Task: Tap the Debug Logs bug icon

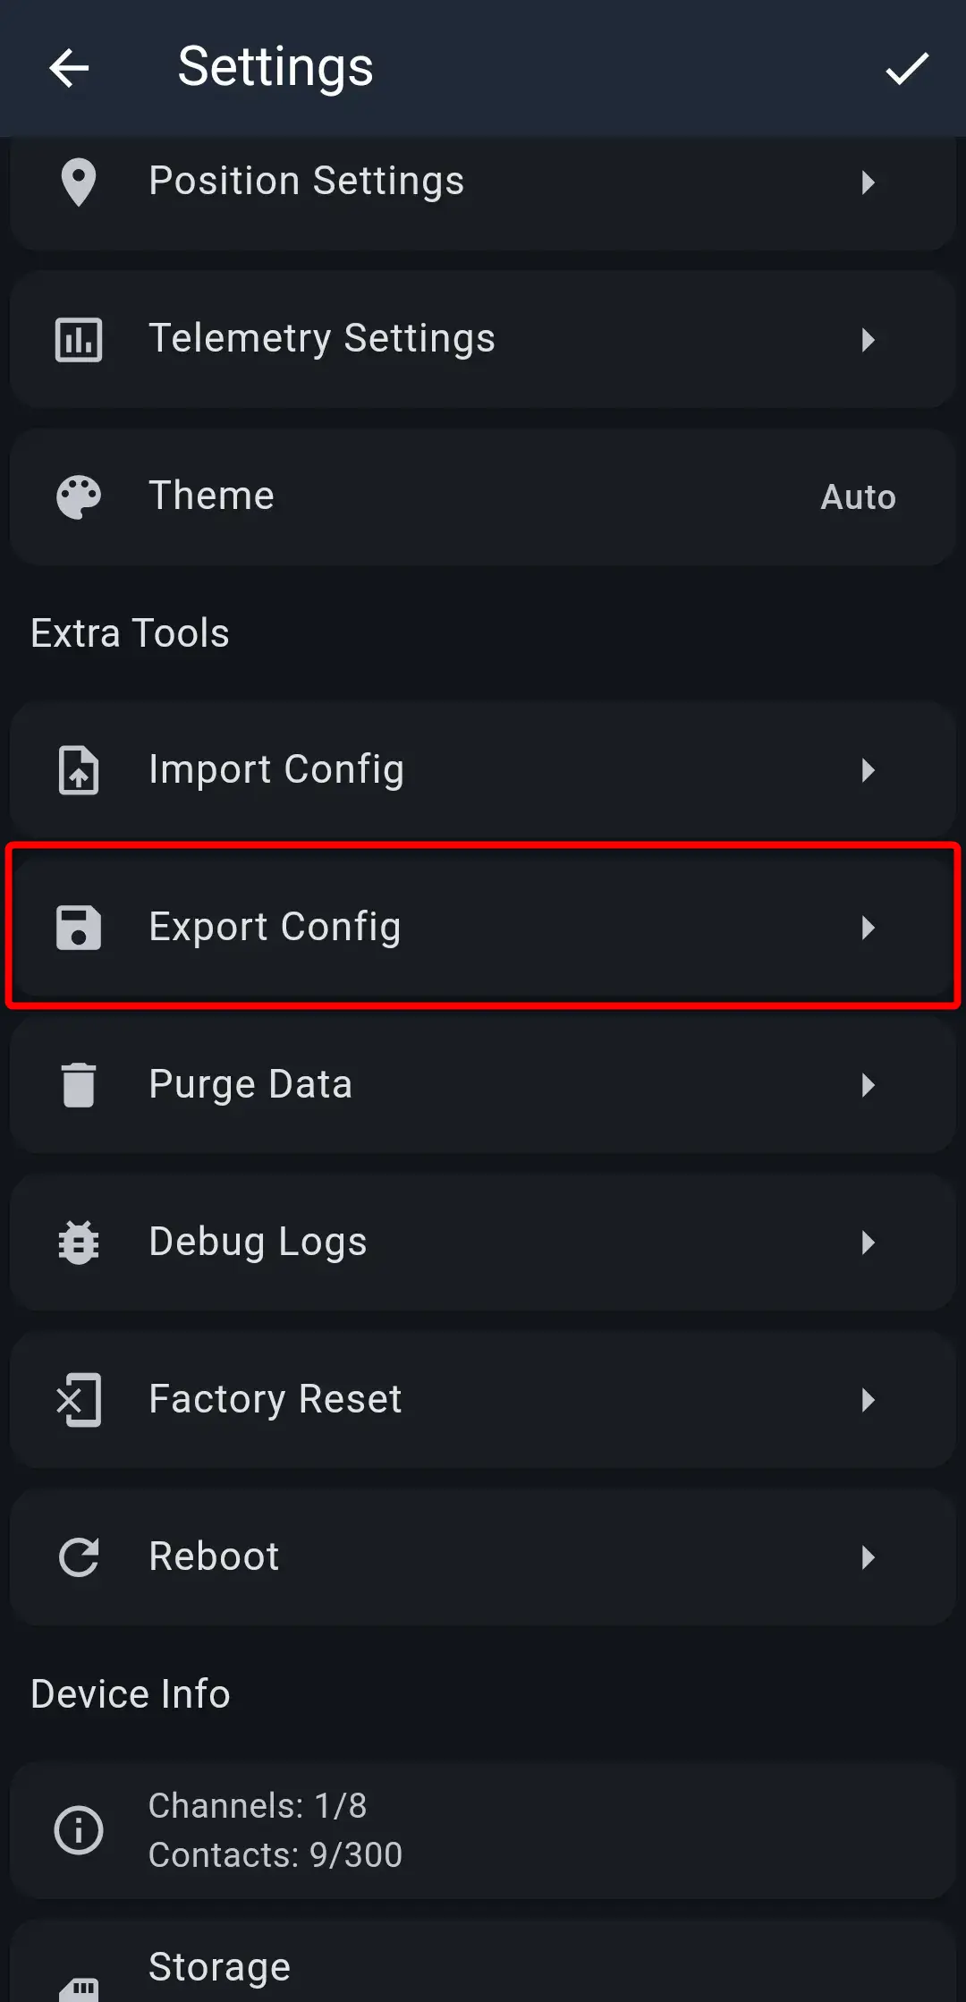Action: pyautogui.click(x=79, y=1243)
